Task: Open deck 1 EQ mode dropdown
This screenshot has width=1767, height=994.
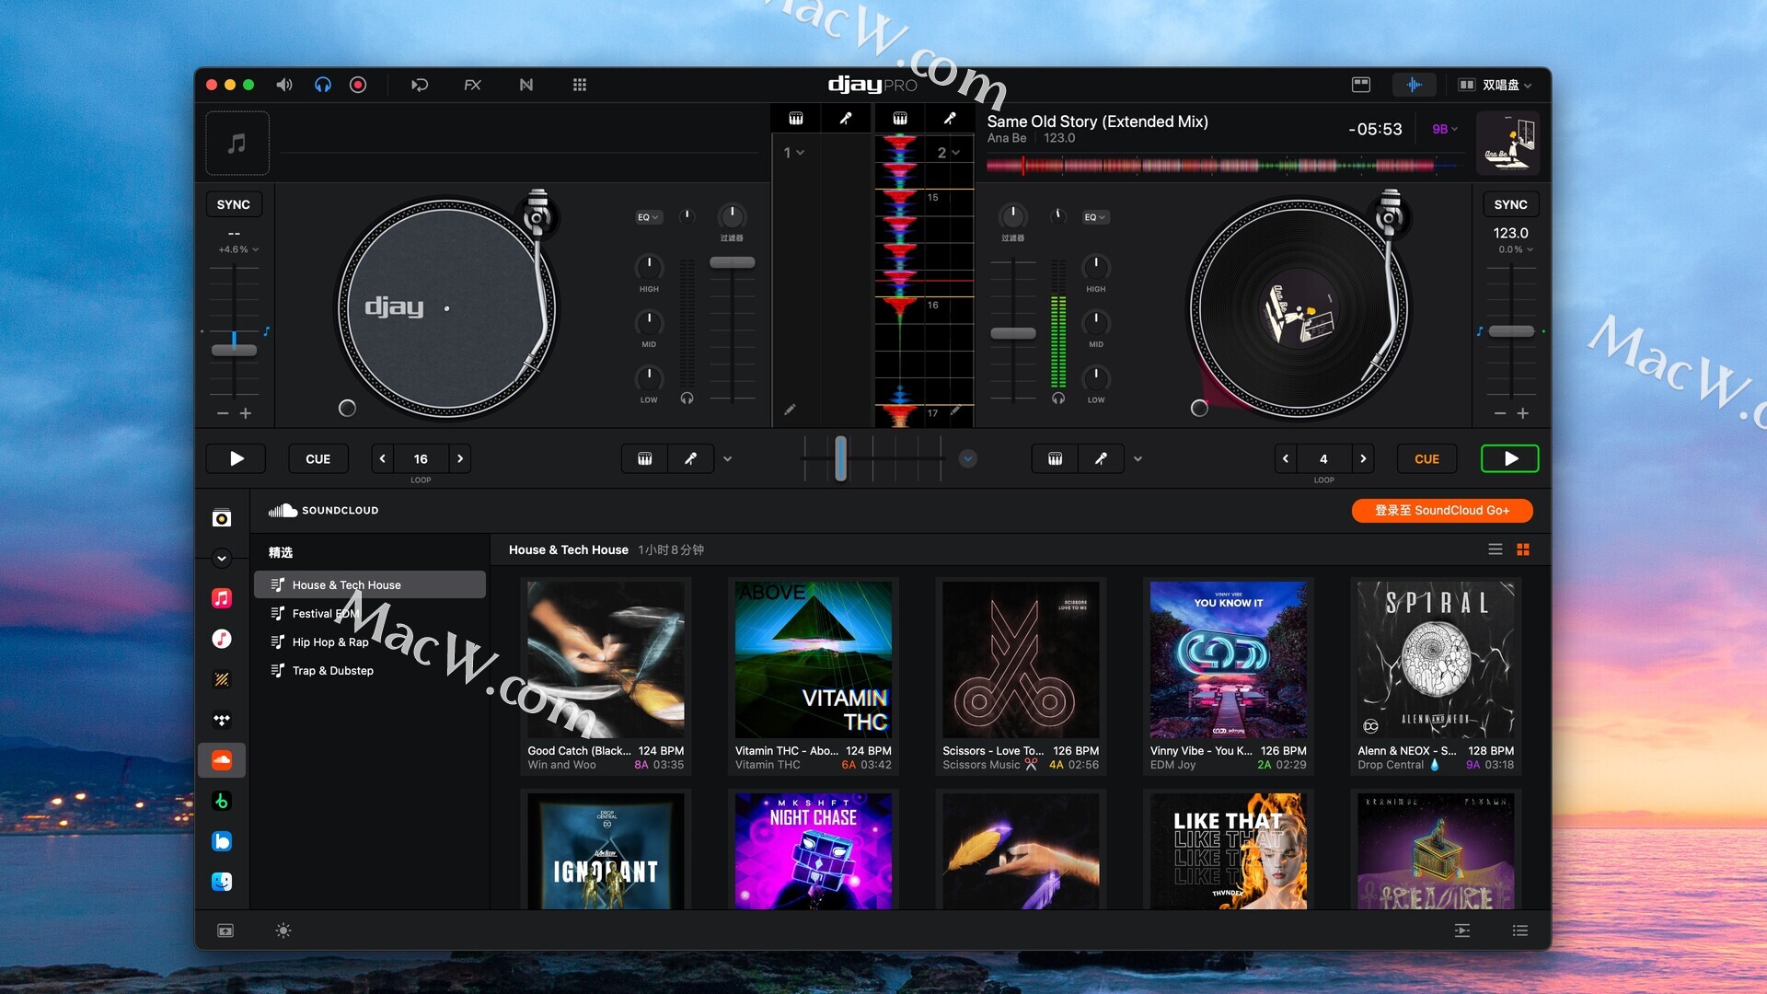Action: tap(648, 217)
